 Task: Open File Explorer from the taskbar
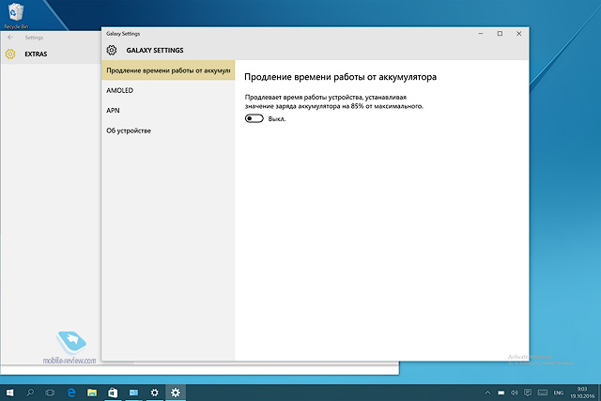(92, 393)
